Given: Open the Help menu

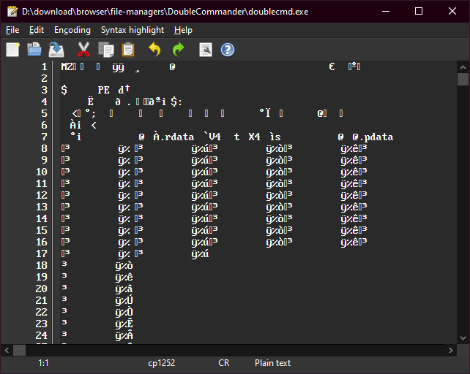Looking at the screenshot, I should pos(183,30).
